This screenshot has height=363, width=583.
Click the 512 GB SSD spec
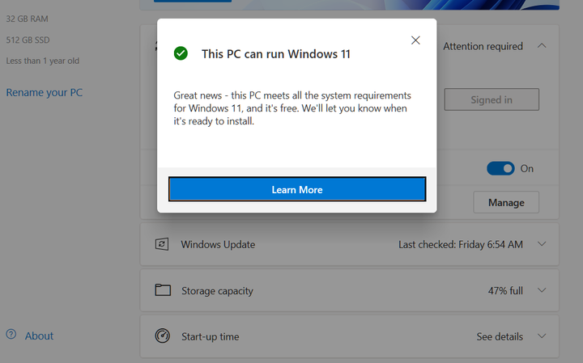pyautogui.click(x=28, y=40)
